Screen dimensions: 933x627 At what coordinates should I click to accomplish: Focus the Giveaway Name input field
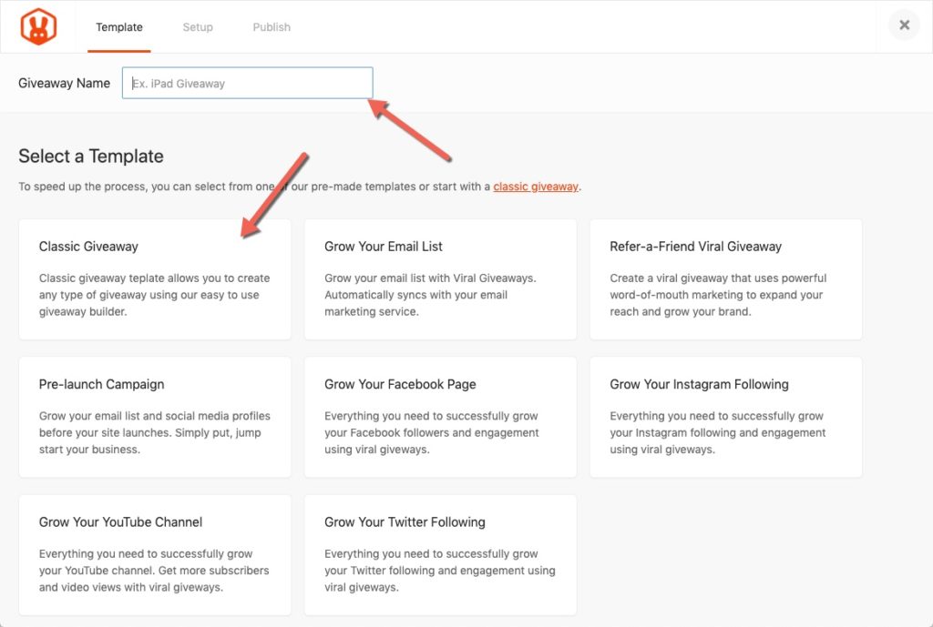pos(248,83)
